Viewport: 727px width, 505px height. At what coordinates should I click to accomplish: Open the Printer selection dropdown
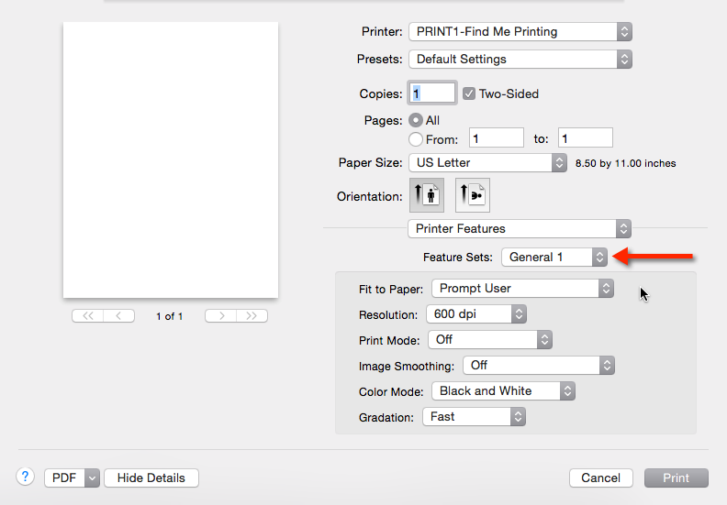click(x=520, y=31)
